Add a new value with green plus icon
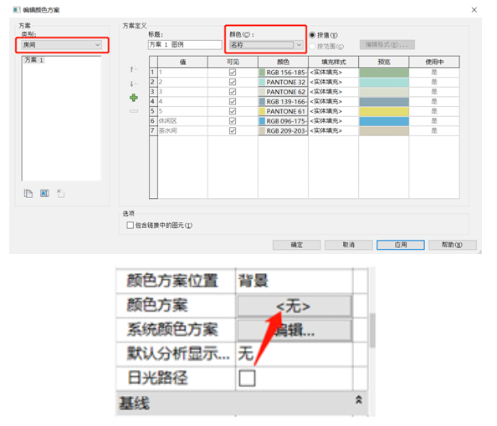The height and width of the screenshot is (426, 497). click(x=133, y=98)
